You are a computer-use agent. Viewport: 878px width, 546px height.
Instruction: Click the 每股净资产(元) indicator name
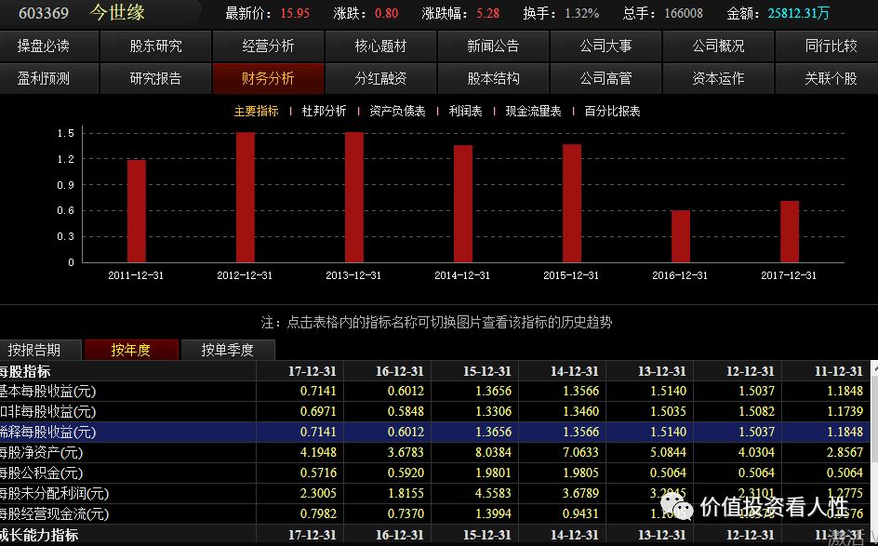coord(42,452)
